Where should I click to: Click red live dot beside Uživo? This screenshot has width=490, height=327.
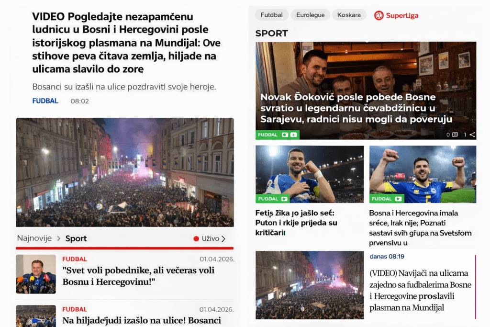click(x=196, y=239)
